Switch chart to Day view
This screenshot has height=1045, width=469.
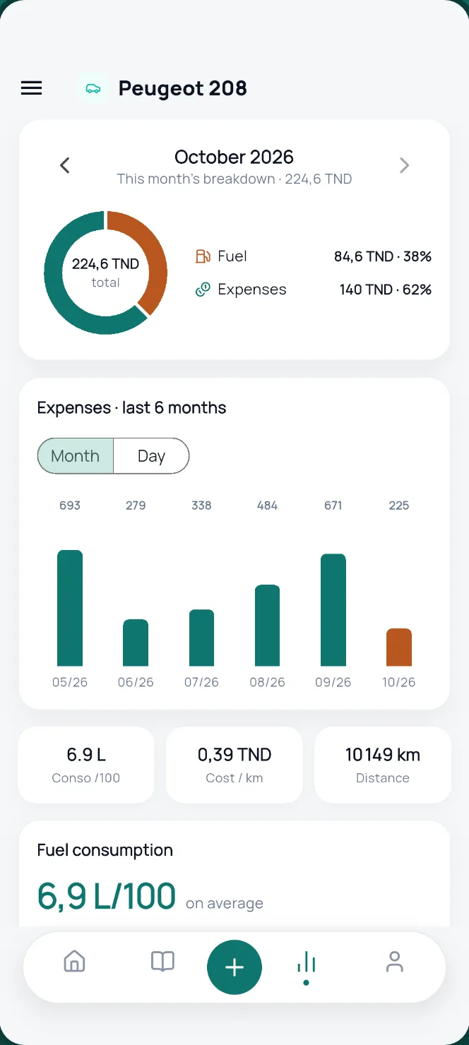[x=151, y=456]
